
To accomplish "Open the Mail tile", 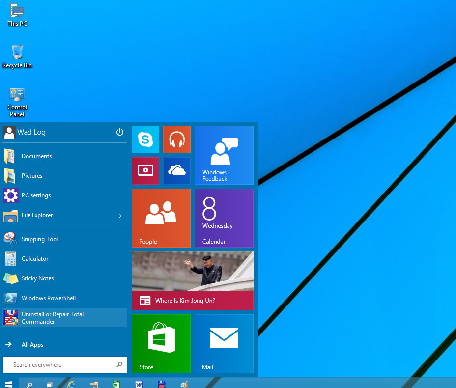I will click(x=224, y=343).
